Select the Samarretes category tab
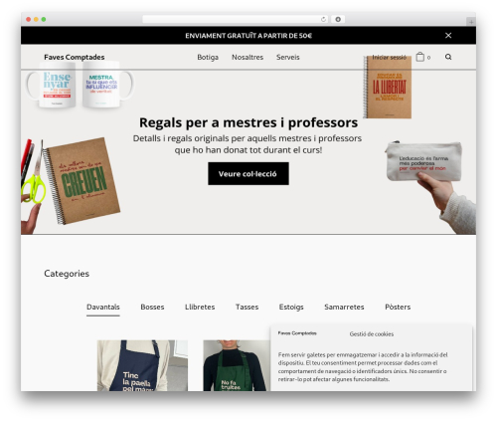 click(x=344, y=307)
